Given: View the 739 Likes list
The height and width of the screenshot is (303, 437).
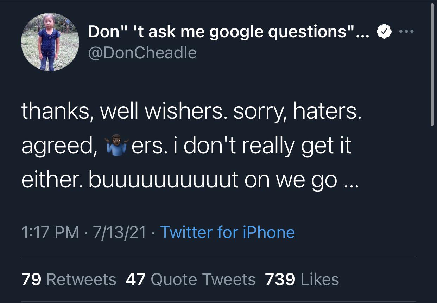Looking at the screenshot, I should tap(302, 280).
